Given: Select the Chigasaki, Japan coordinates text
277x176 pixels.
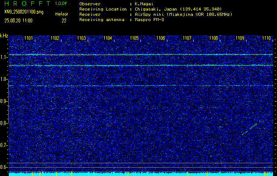Looking at the screenshot, I should 178,9.
